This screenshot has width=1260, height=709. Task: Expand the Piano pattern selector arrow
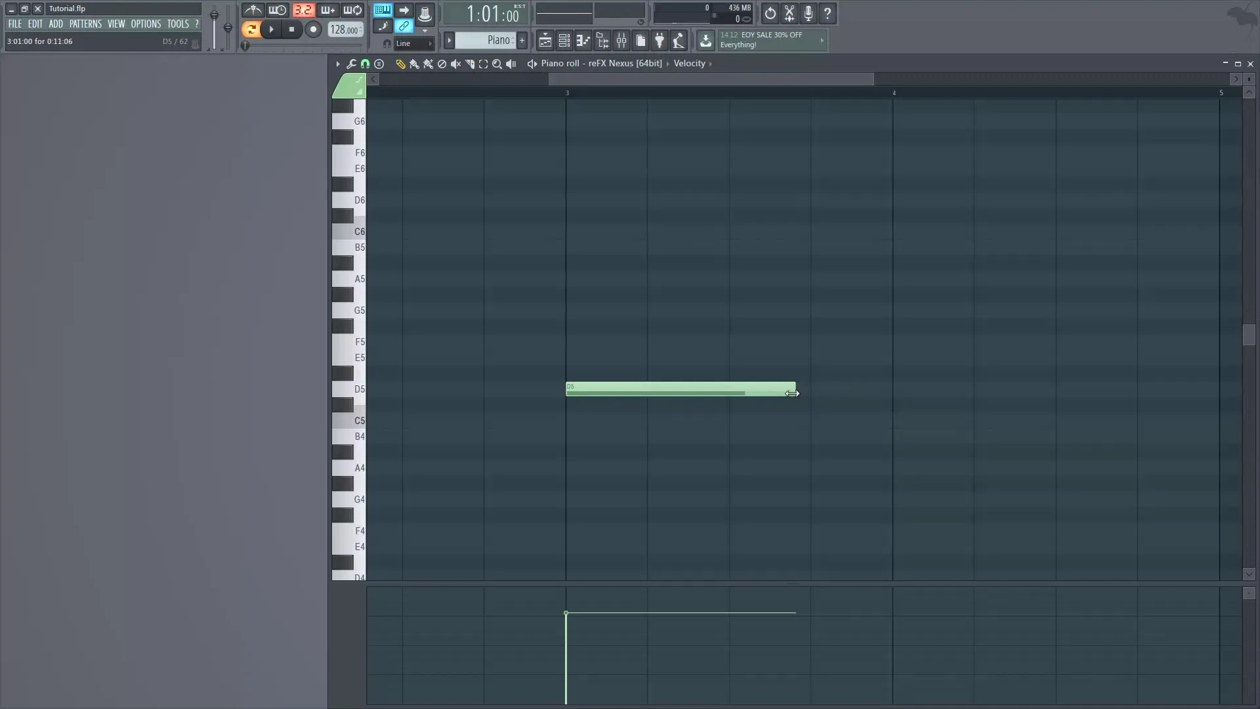tap(449, 40)
